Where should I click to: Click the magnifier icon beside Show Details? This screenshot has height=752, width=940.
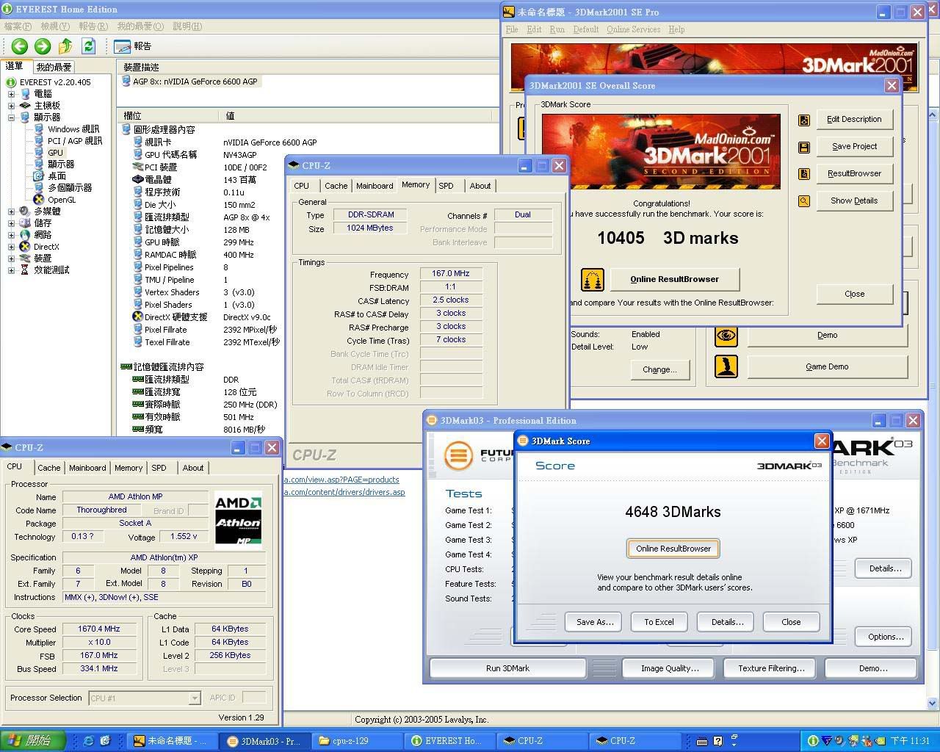tap(804, 200)
